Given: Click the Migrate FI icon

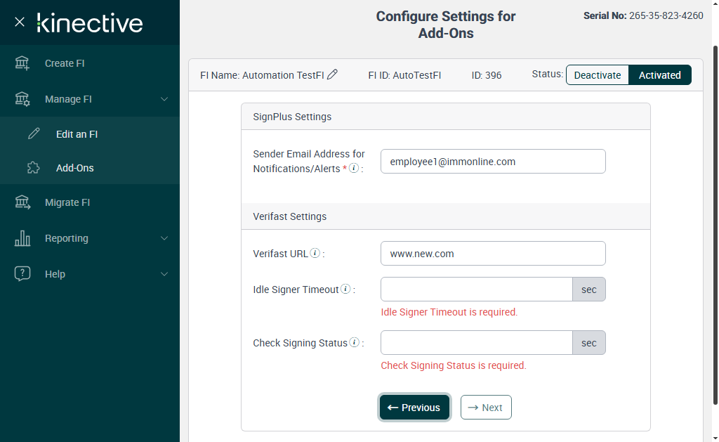Looking at the screenshot, I should point(22,202).
